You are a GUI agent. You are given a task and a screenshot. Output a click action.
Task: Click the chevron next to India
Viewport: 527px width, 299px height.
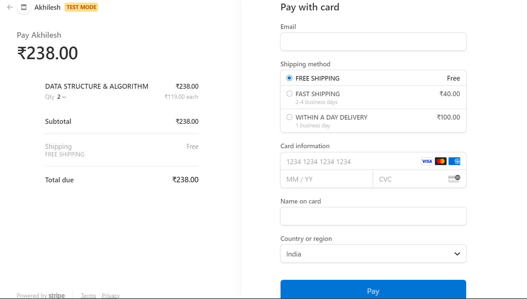coord(457,253)
